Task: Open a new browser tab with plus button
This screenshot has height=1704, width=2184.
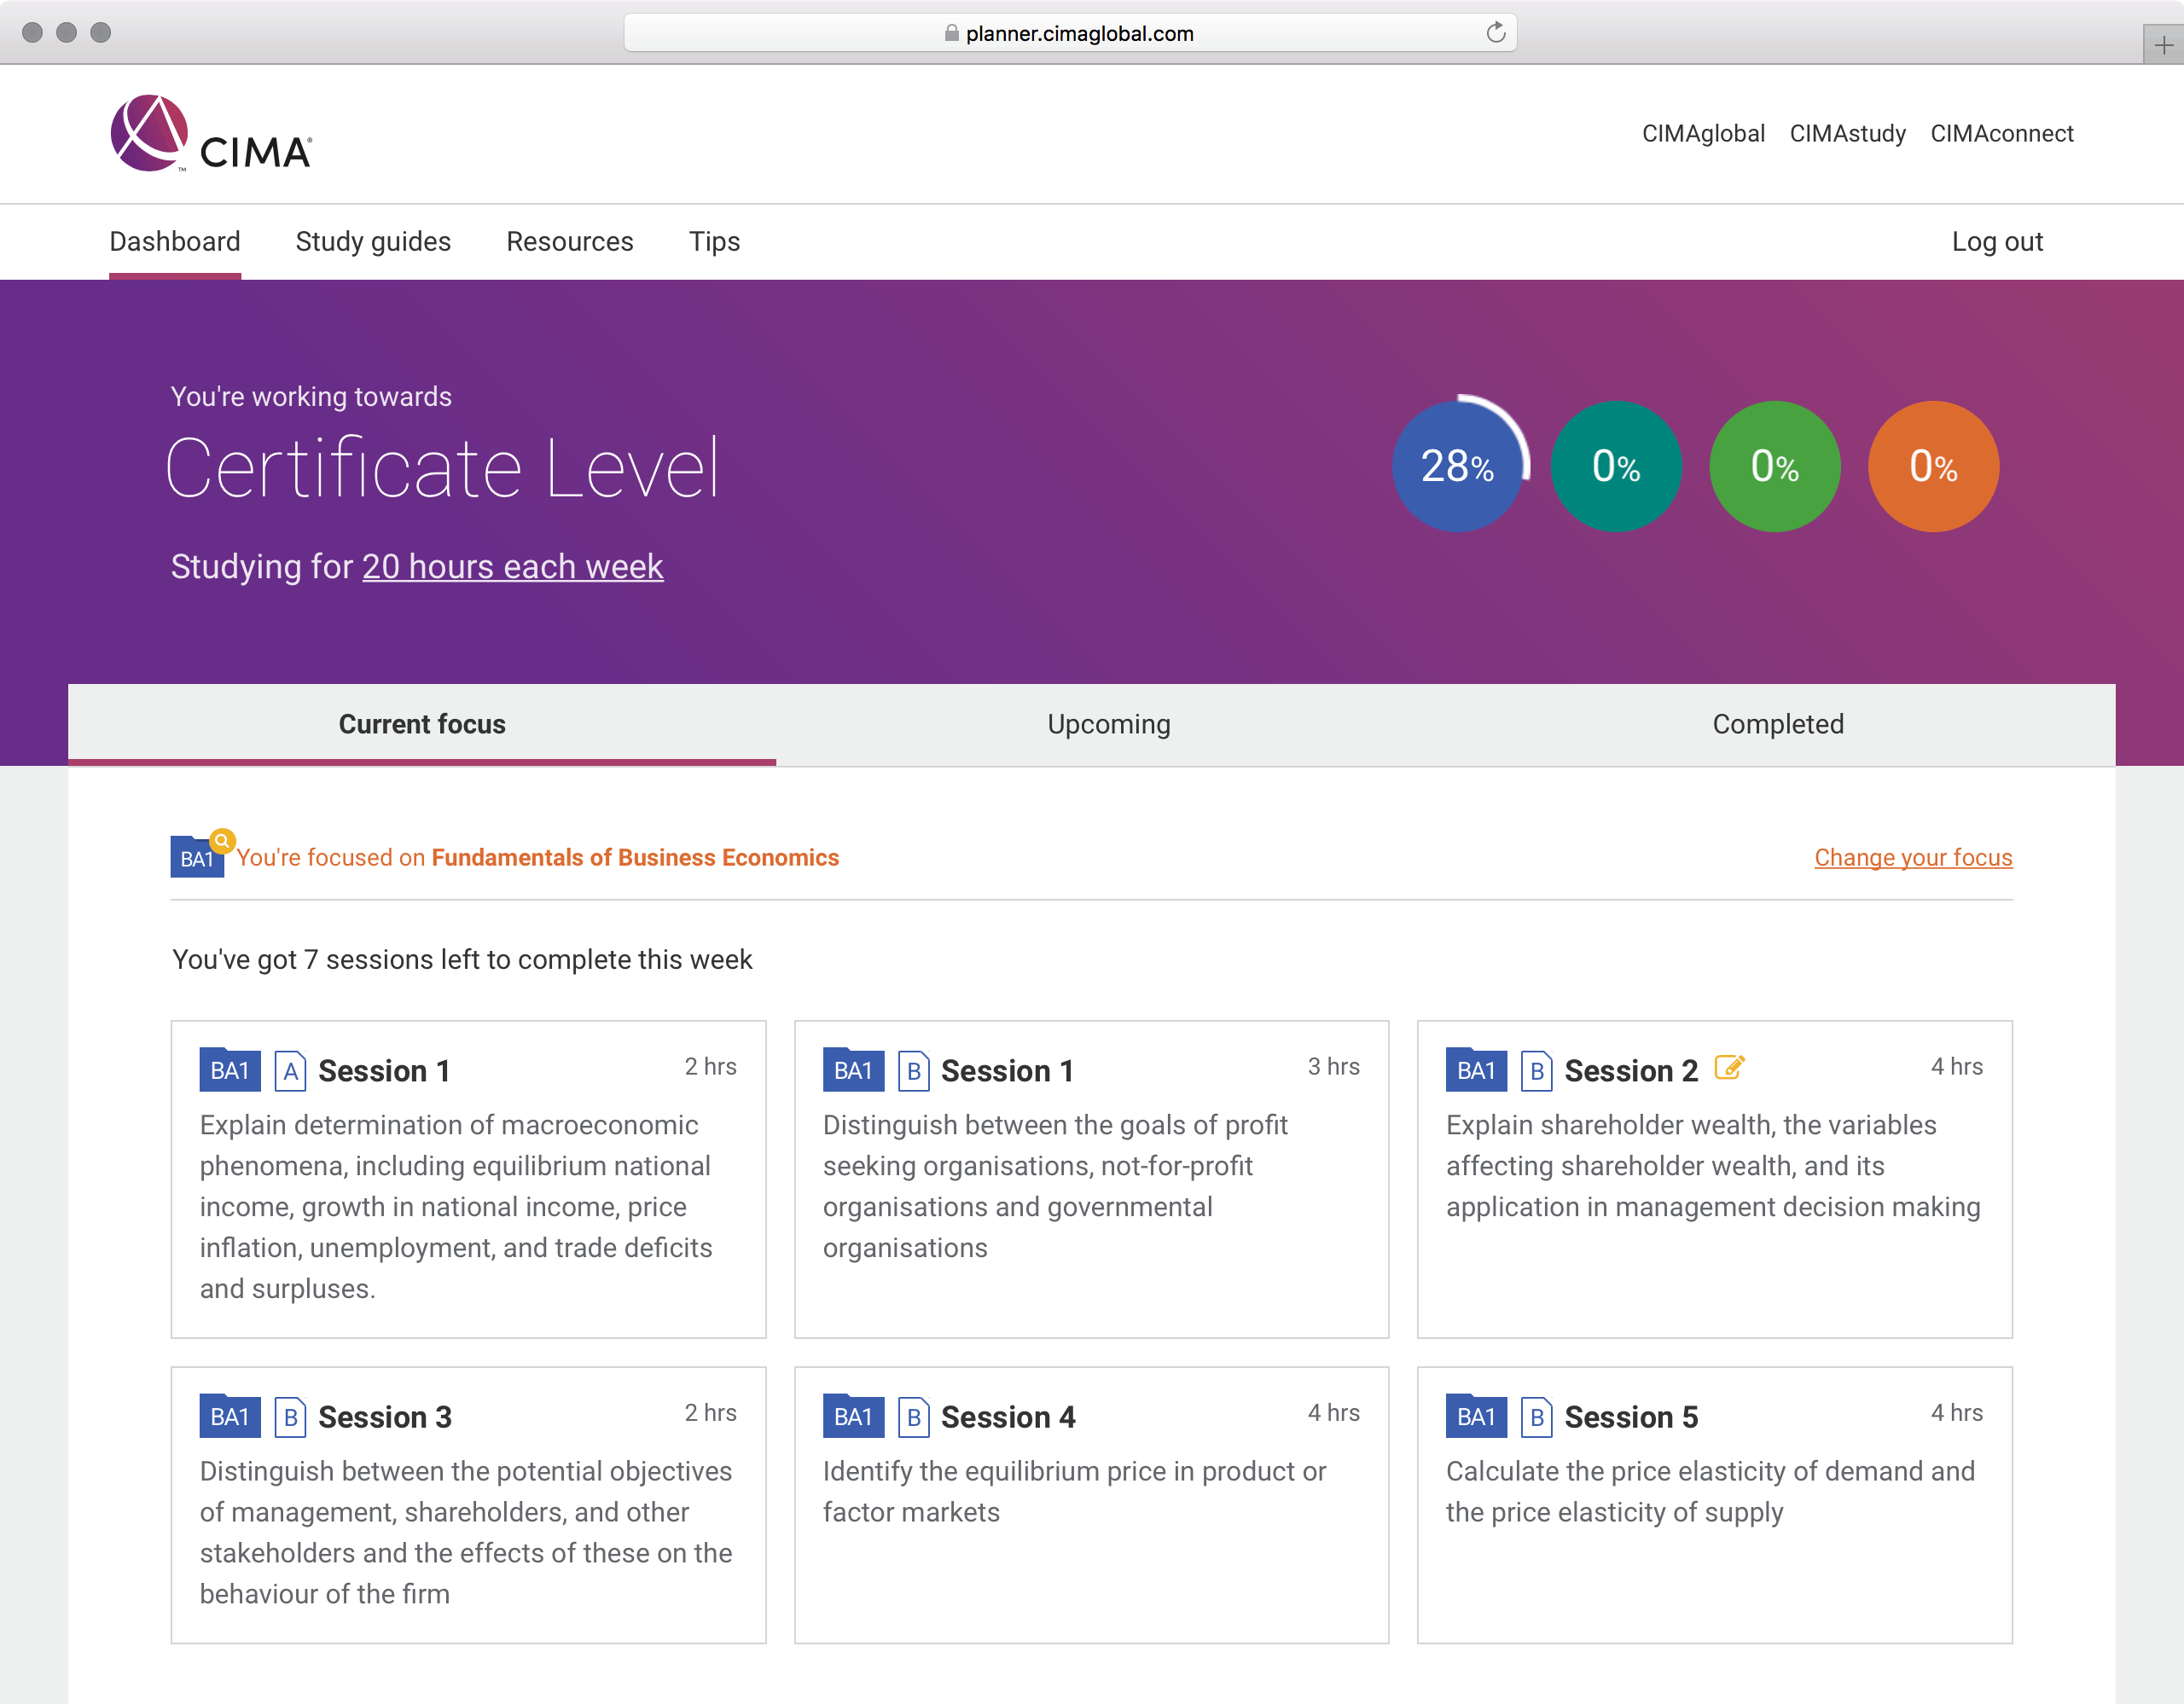Action: (x=2163, y=45)
